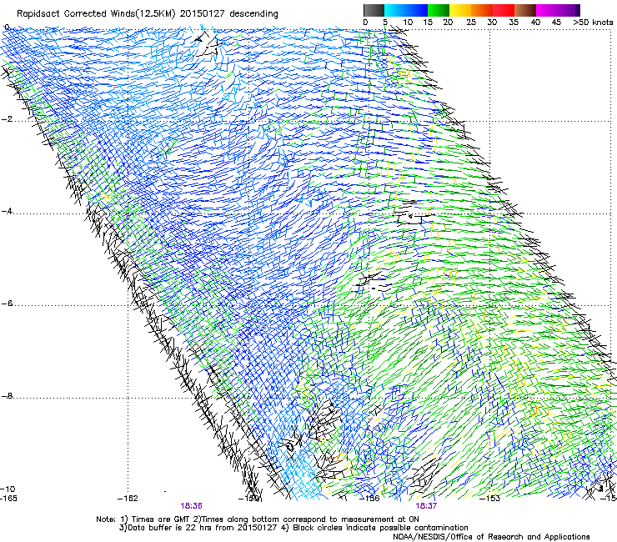Click the brown 35-40 knots legend segment
Image resolution: width=617 pixels, height=542 pixels.
coord(525,10)
